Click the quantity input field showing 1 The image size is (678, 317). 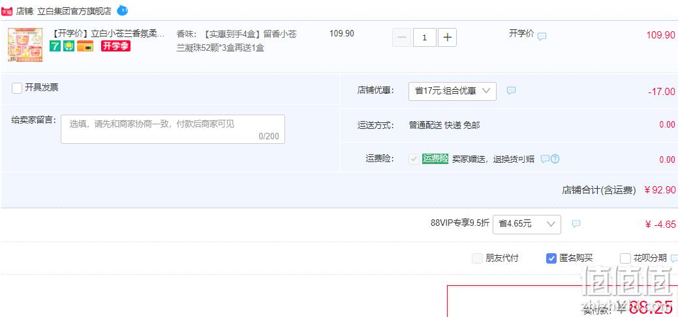(x=425, y=38)
